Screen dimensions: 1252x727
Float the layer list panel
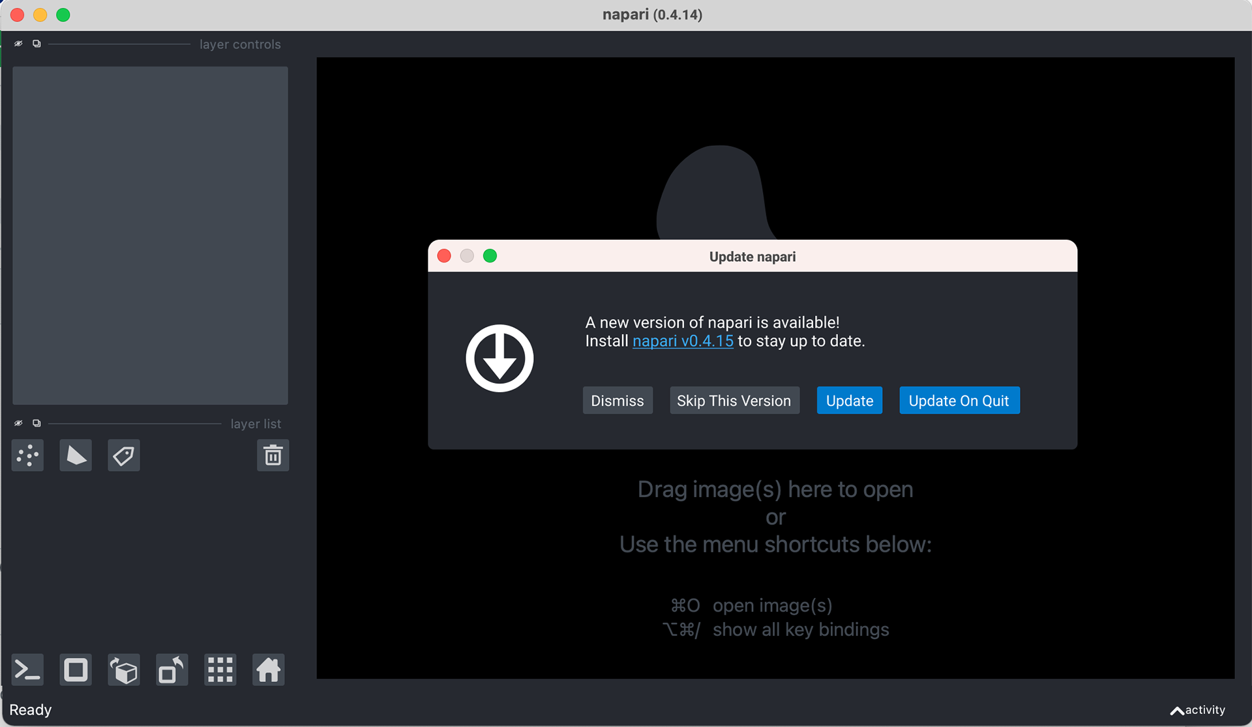(37, 423)
